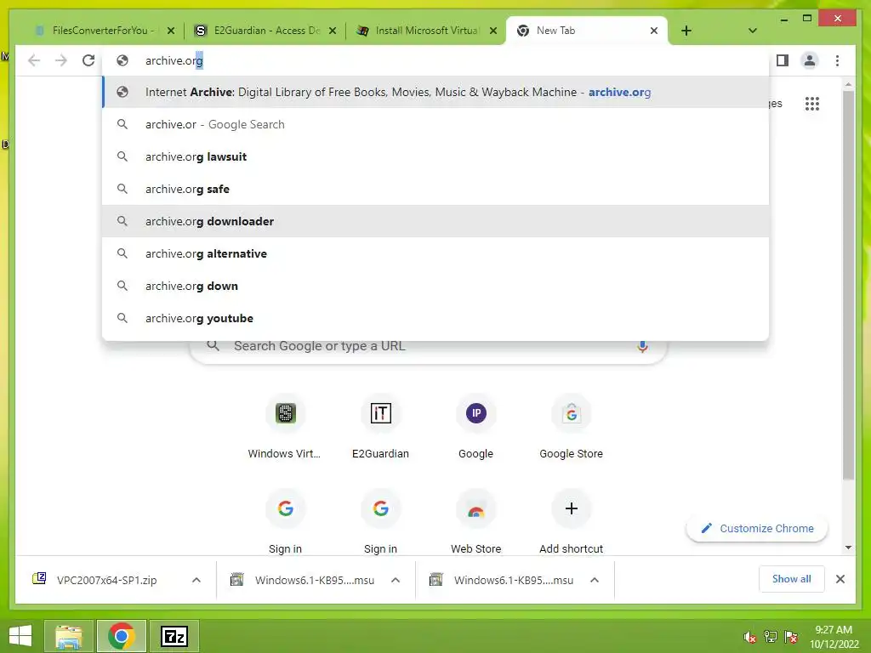This screenshot has height=653, width=871.
Task: Open Windows Start menu
Action: click(20, 636)
